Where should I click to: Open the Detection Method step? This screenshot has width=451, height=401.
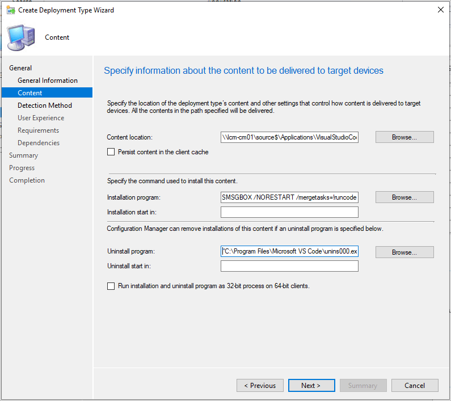point(45,105)
